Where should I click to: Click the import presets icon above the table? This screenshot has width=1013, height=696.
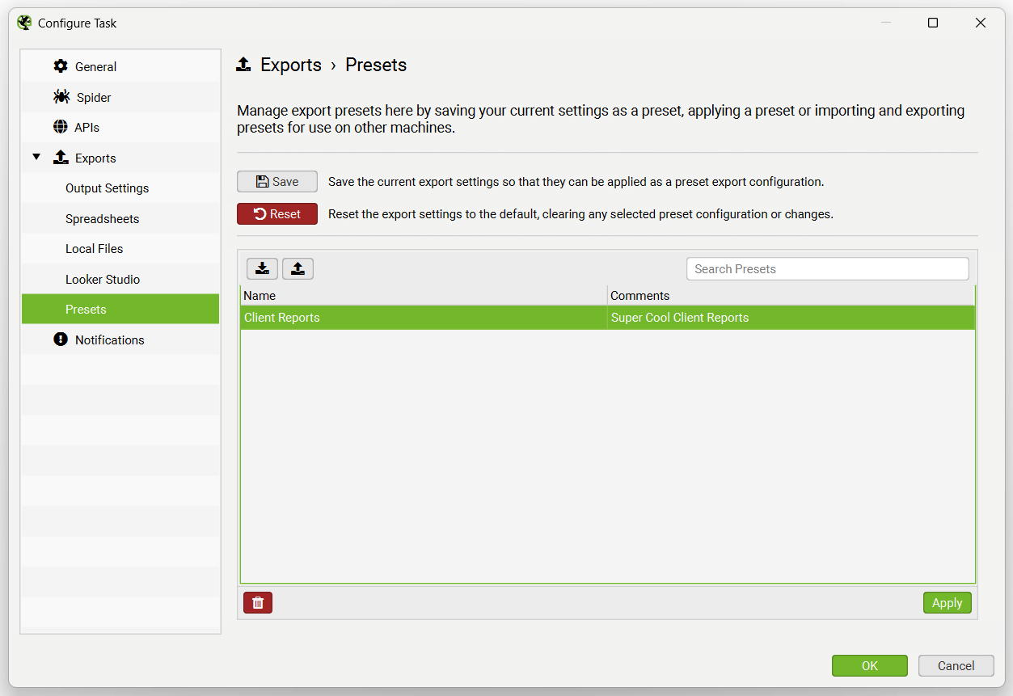point(262,268)
